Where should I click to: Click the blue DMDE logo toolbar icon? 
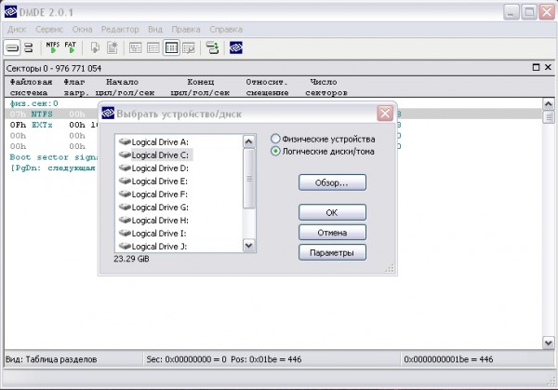pos(236,47)
